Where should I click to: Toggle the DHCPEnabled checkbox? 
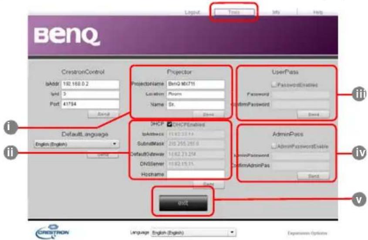tap(169, 125)
